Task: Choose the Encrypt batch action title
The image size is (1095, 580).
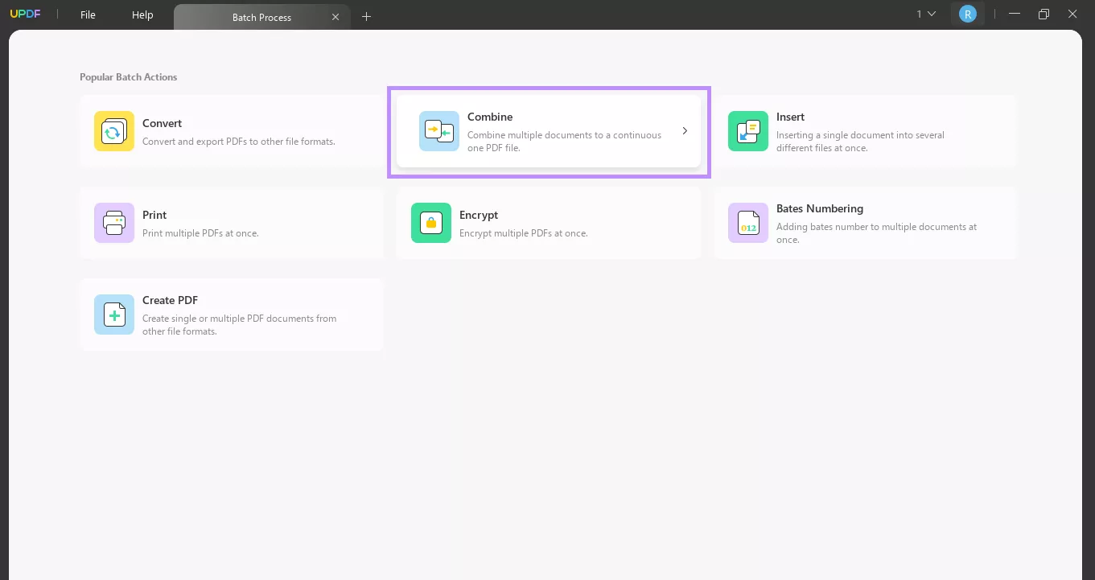Action: point(479,215)
